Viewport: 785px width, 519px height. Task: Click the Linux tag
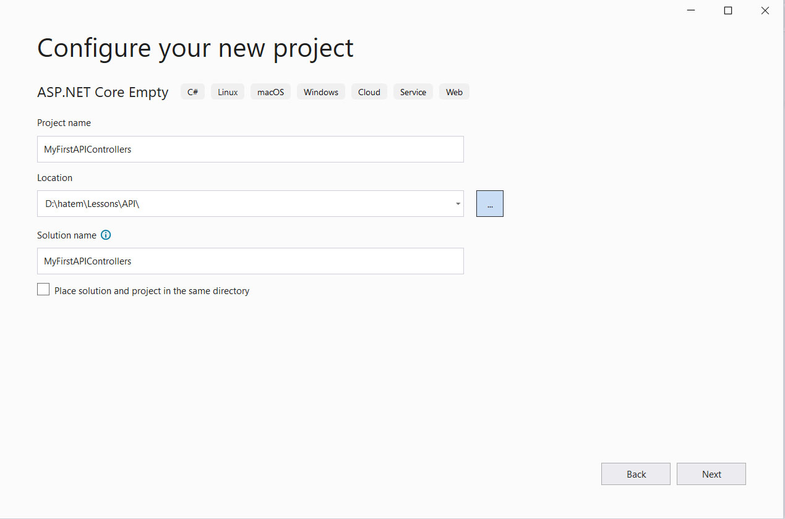[x=228, y=92]
